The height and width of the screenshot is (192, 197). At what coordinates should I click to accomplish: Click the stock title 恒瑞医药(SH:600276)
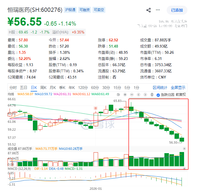coord(35,10)
